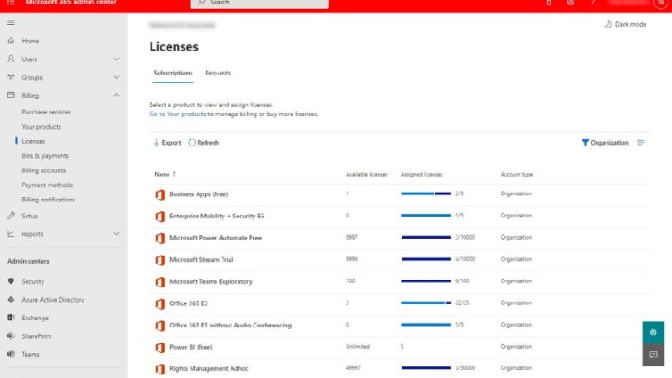The width and height of the screenshot is (672, 378).
Task: Click the hamburger navigation menu icon
Action: 11,22
